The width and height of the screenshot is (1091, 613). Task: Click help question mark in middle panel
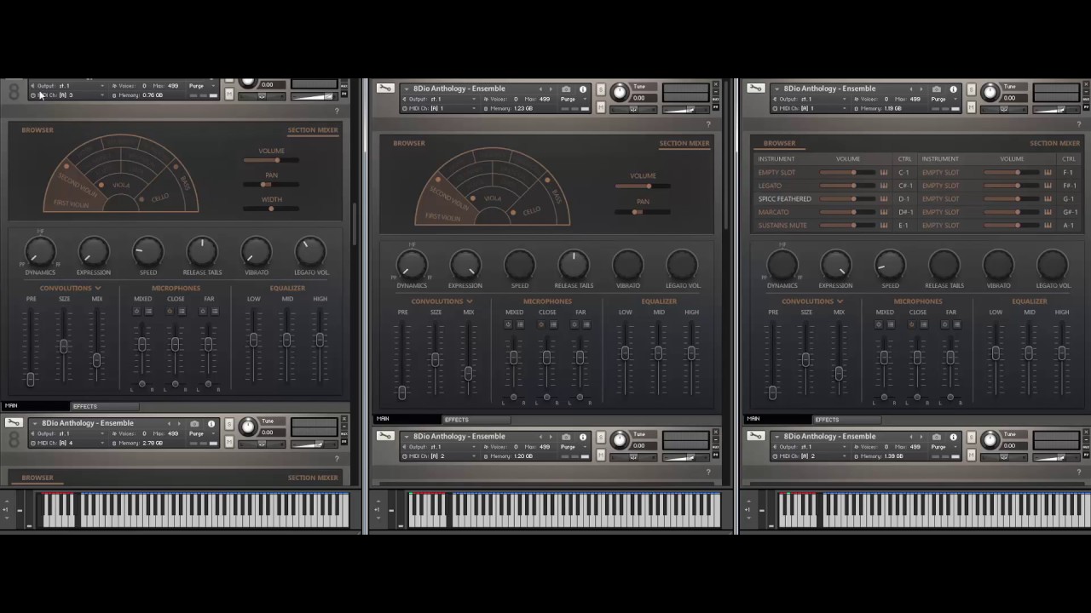pos(707,124)
